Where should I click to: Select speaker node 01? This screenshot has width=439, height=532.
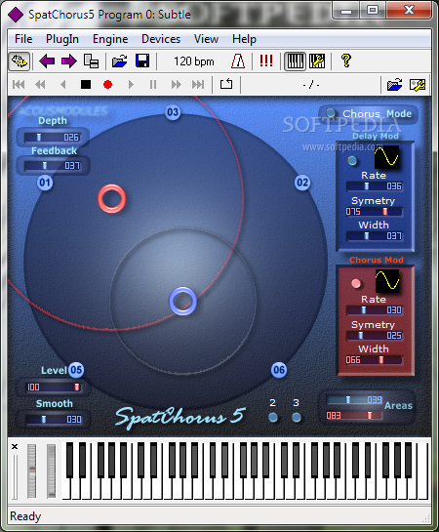pos(45,183)
